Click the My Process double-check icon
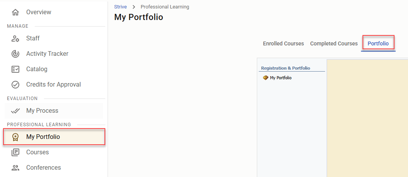408x177 pixels. tap(15, 111)
